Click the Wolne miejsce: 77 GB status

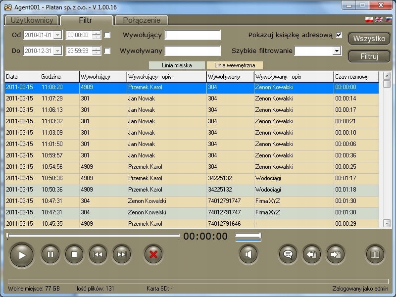coord(34,289)
